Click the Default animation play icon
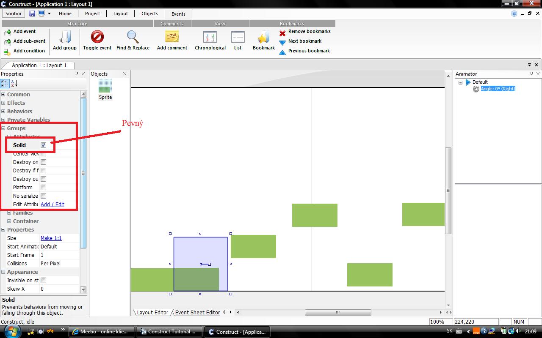The width and height of the screenshot is (542, 338). coord(468,82)
